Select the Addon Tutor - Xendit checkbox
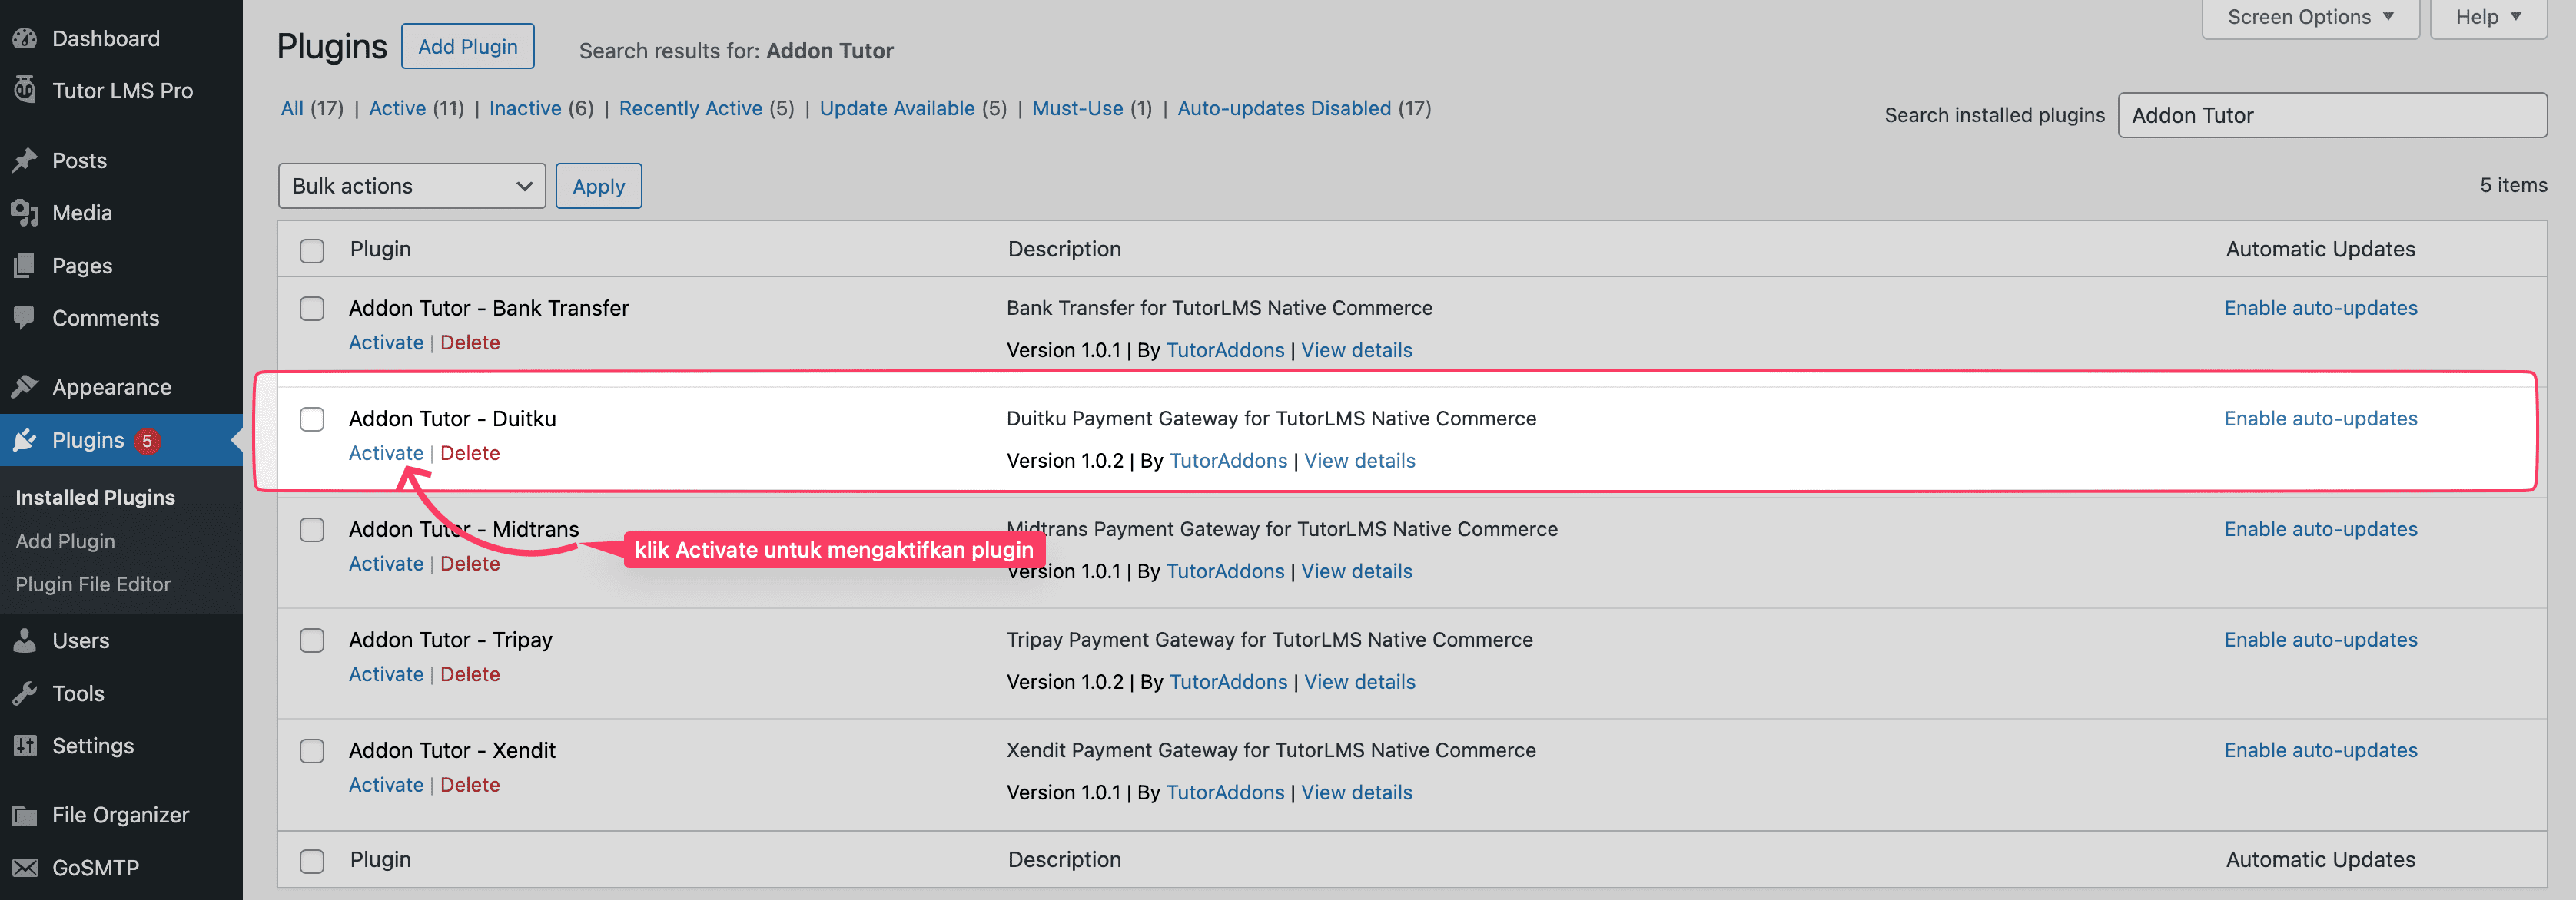This screenshot has height=900, width=2576. pos(312,750)
